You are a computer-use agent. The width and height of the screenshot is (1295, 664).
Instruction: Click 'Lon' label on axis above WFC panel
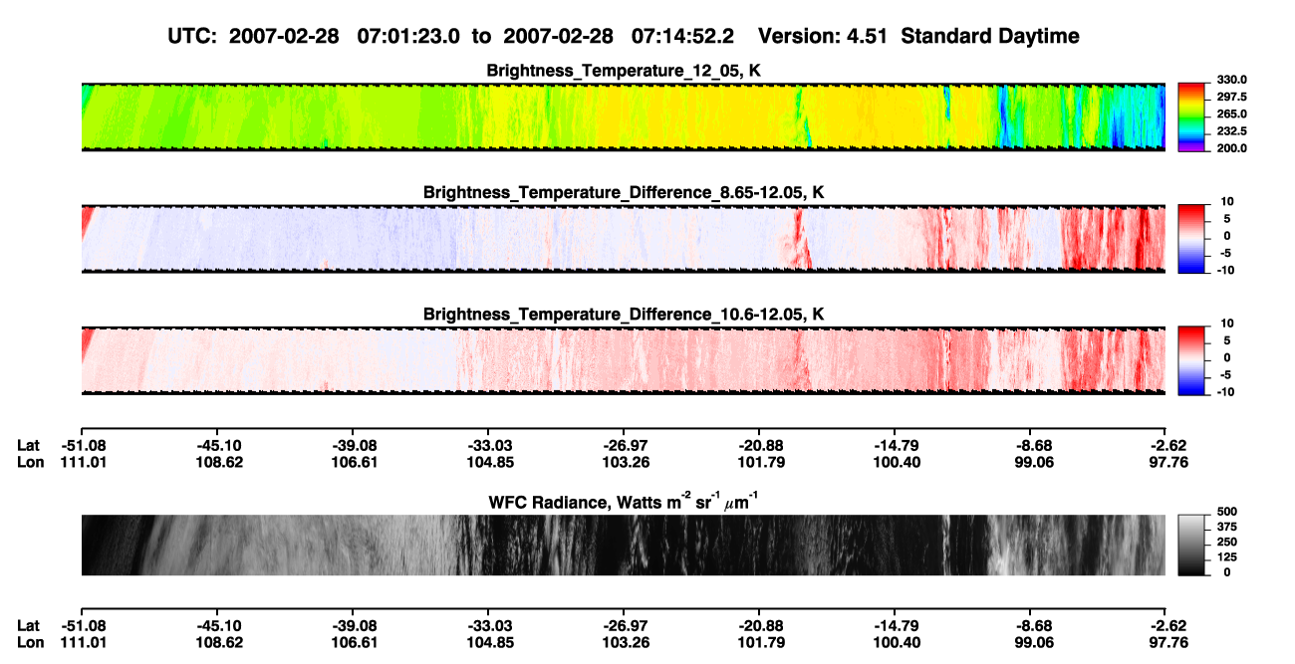coord(30,462)
